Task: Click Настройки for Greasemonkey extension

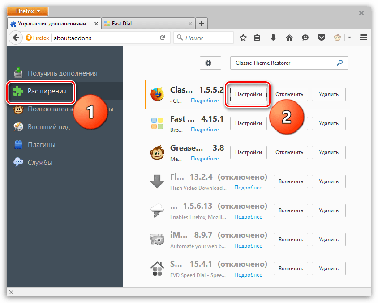Action: click(x=249, y=152)
